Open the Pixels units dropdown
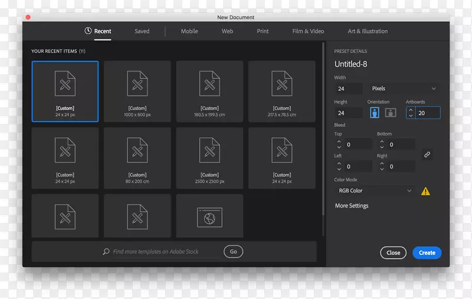Screen dimensions: 472x299 click(x=404, y=88)
